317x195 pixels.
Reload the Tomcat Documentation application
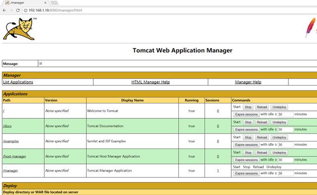pos(262,122)
